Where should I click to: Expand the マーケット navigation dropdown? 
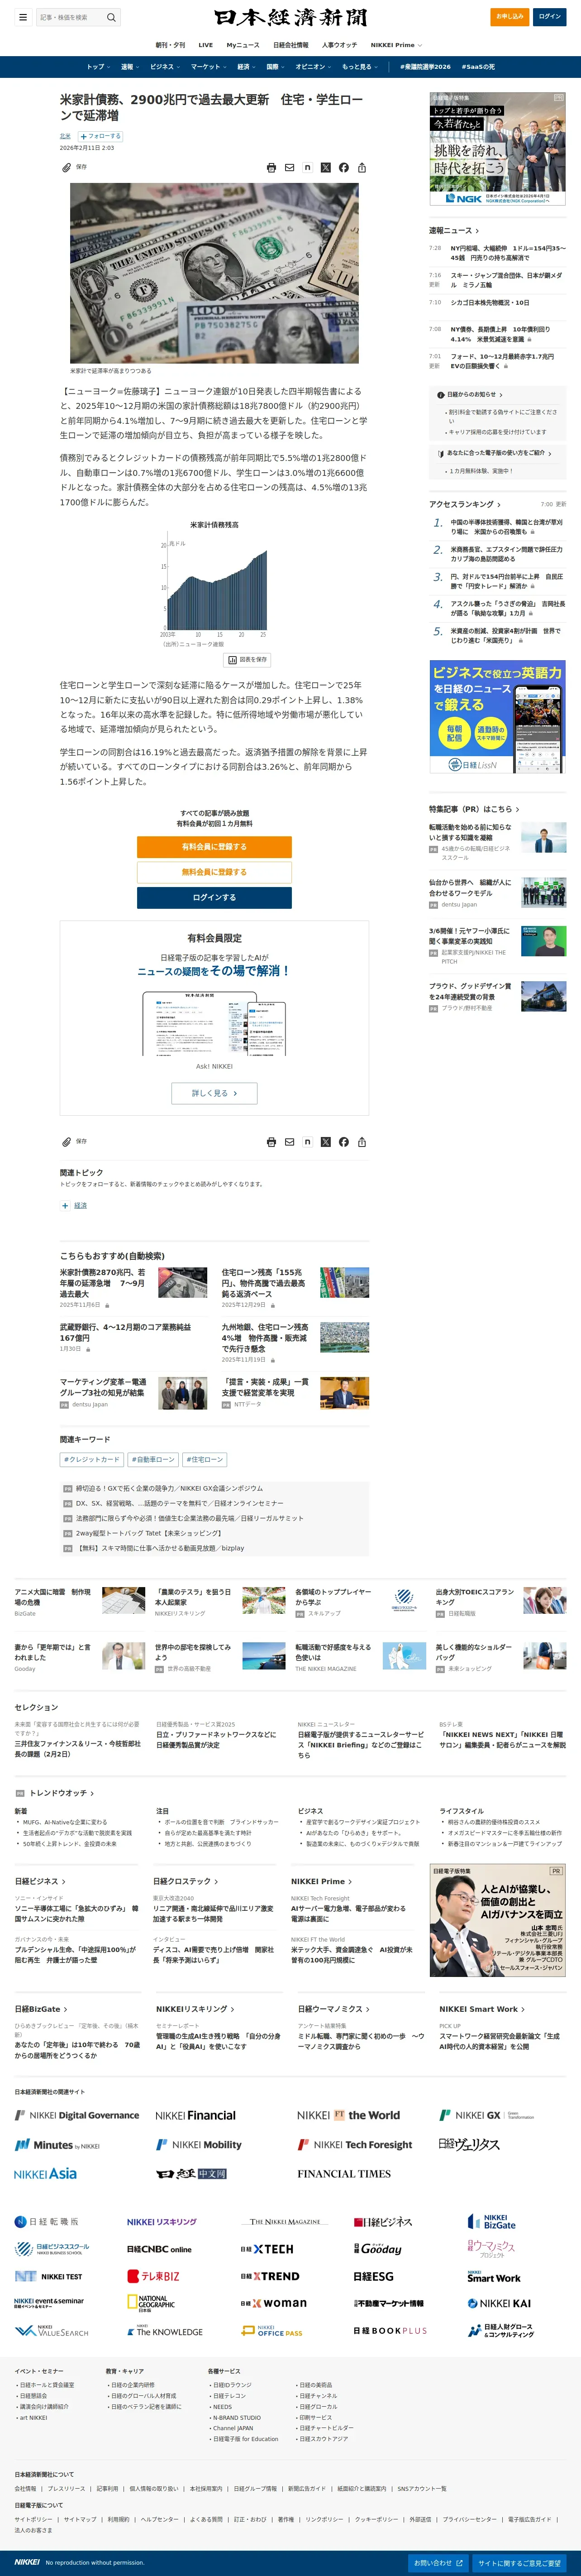pos(208,67)
